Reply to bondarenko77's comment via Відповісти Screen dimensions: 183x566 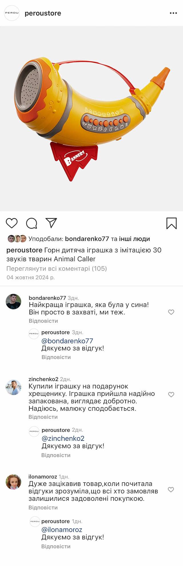coord(43,321)
